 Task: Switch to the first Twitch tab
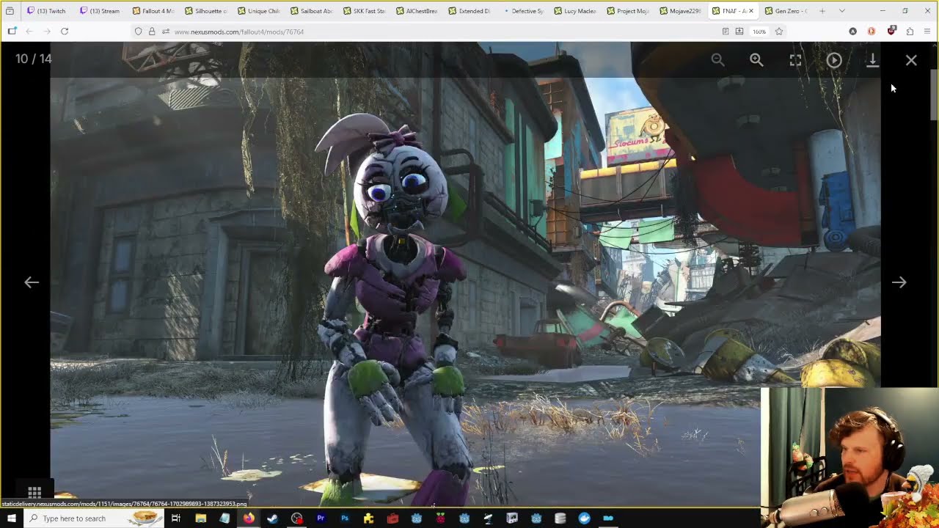pos(46,11)
